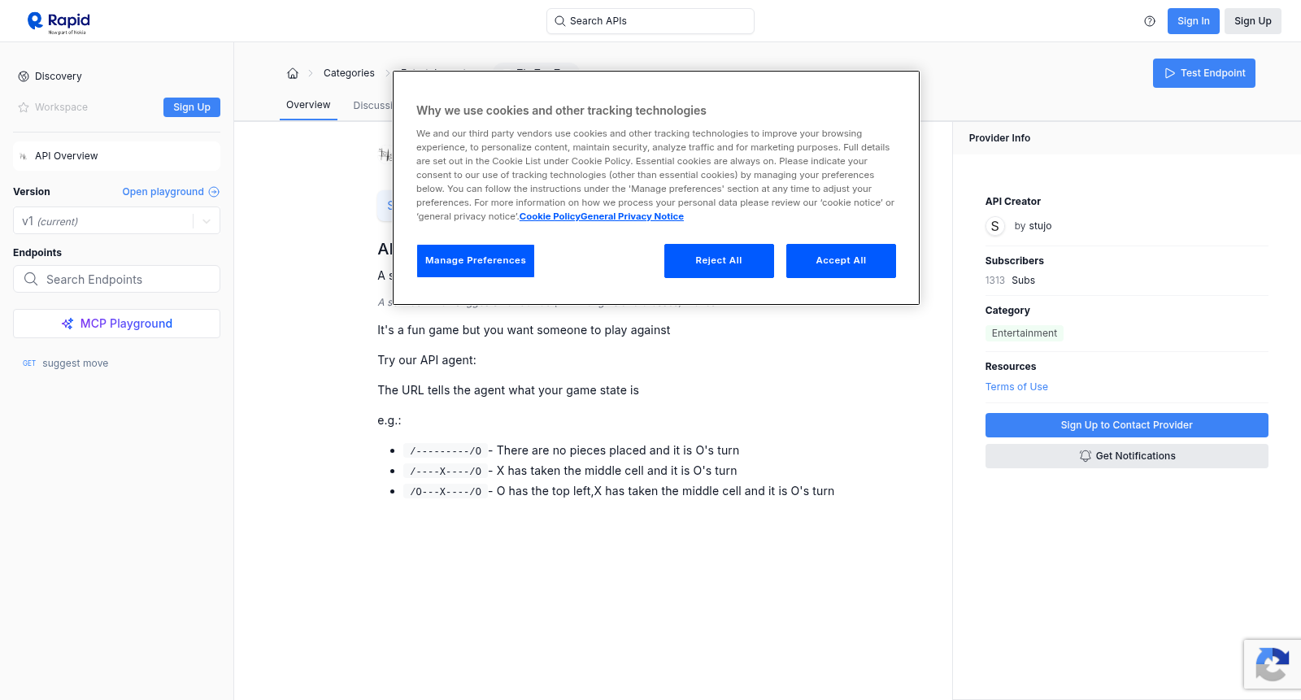Click the reCAPTCHA badge

click(1273, 664)
